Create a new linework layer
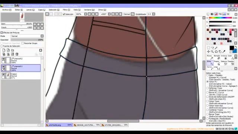Image resolution: width=238 pixels, height=134 pixels. click(x=8, y=50)
